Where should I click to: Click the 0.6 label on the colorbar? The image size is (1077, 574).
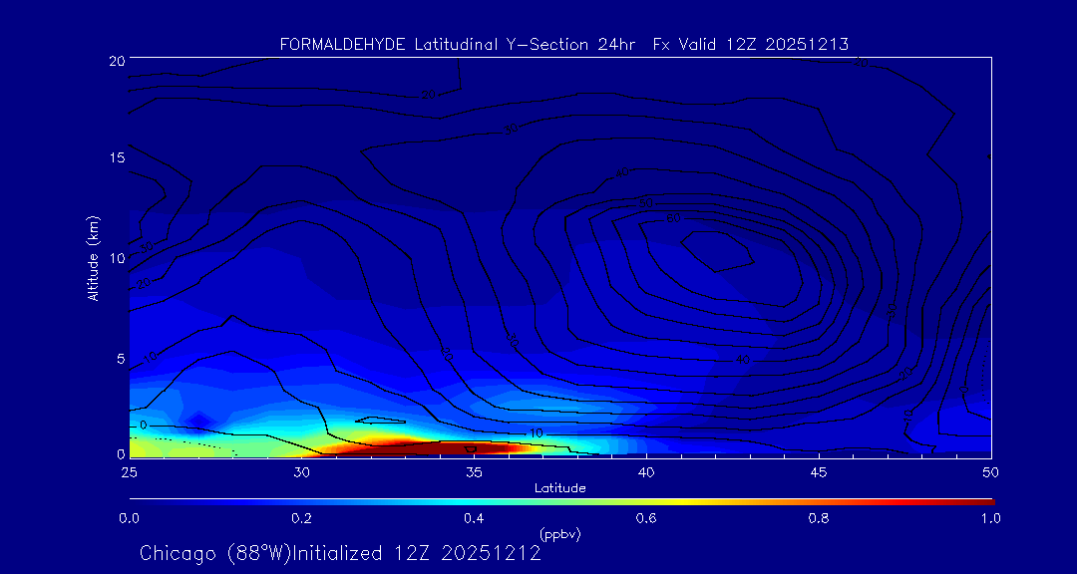click(x=646, y=518)
